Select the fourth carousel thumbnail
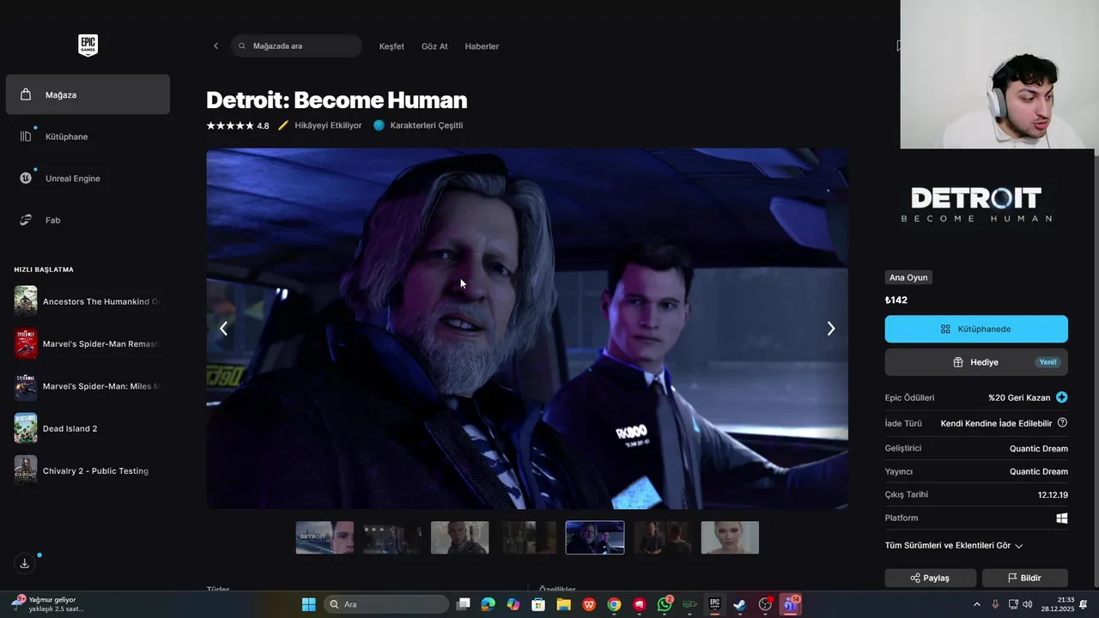 [x=527, y=537]
